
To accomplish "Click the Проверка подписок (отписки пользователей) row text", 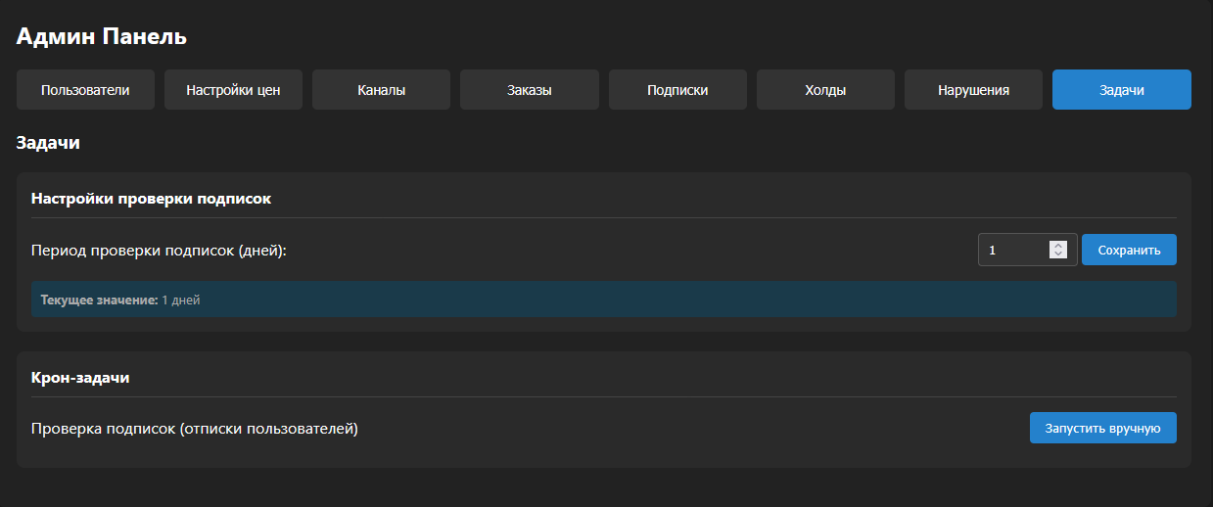I will pos(195,428).
